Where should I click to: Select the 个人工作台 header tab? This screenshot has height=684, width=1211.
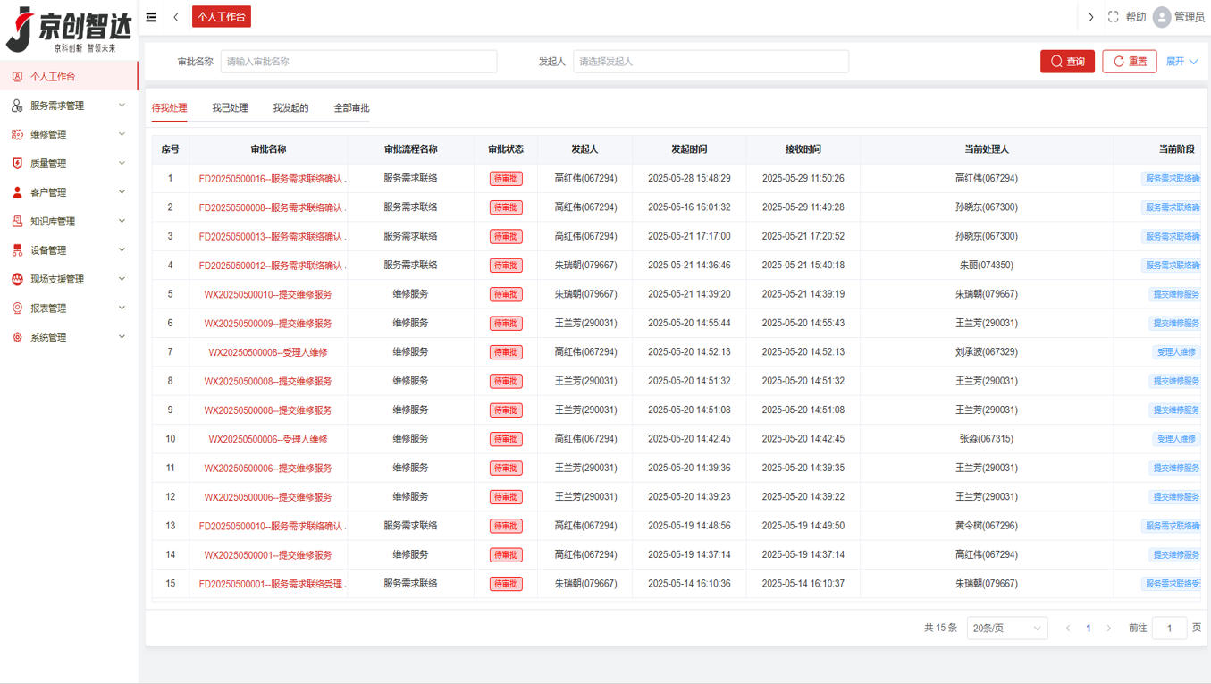[222, 17]
